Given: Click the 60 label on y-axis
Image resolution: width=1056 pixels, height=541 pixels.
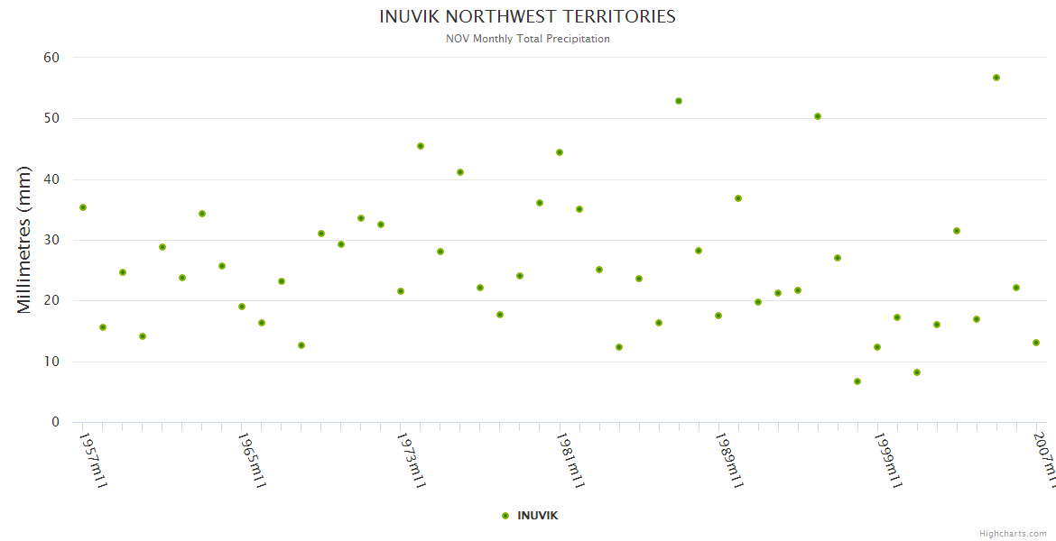Looking at the screenshot, I should [x=51, y=58].
